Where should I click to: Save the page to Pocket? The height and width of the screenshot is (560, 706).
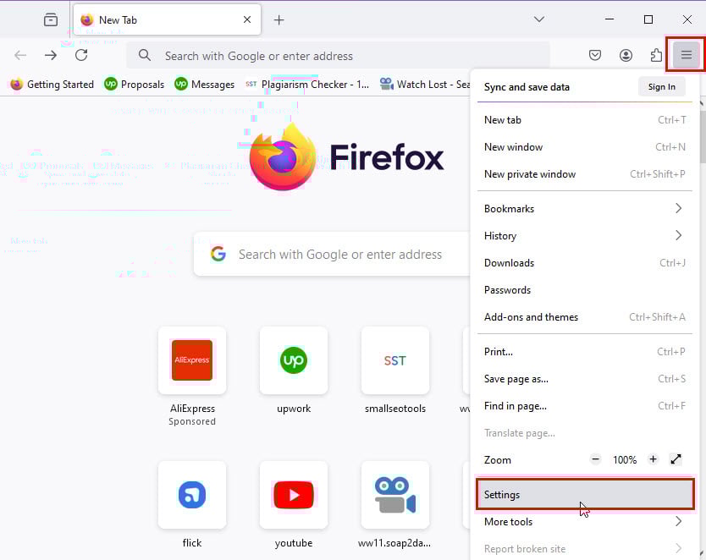[x=595, y=55]
